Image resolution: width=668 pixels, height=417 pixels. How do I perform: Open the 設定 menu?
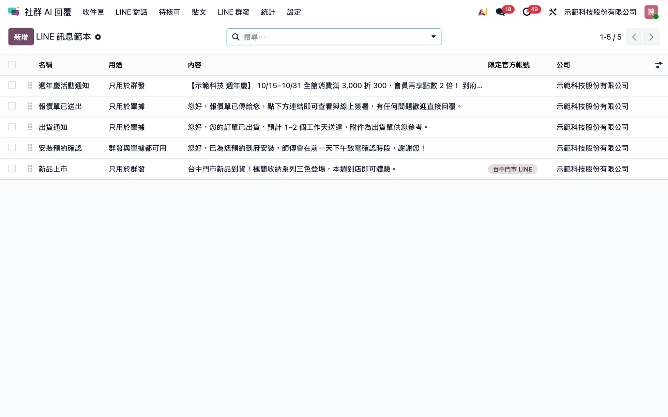click(x=294, y=12)
